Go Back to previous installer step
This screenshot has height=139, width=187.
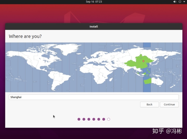(149, 105)
